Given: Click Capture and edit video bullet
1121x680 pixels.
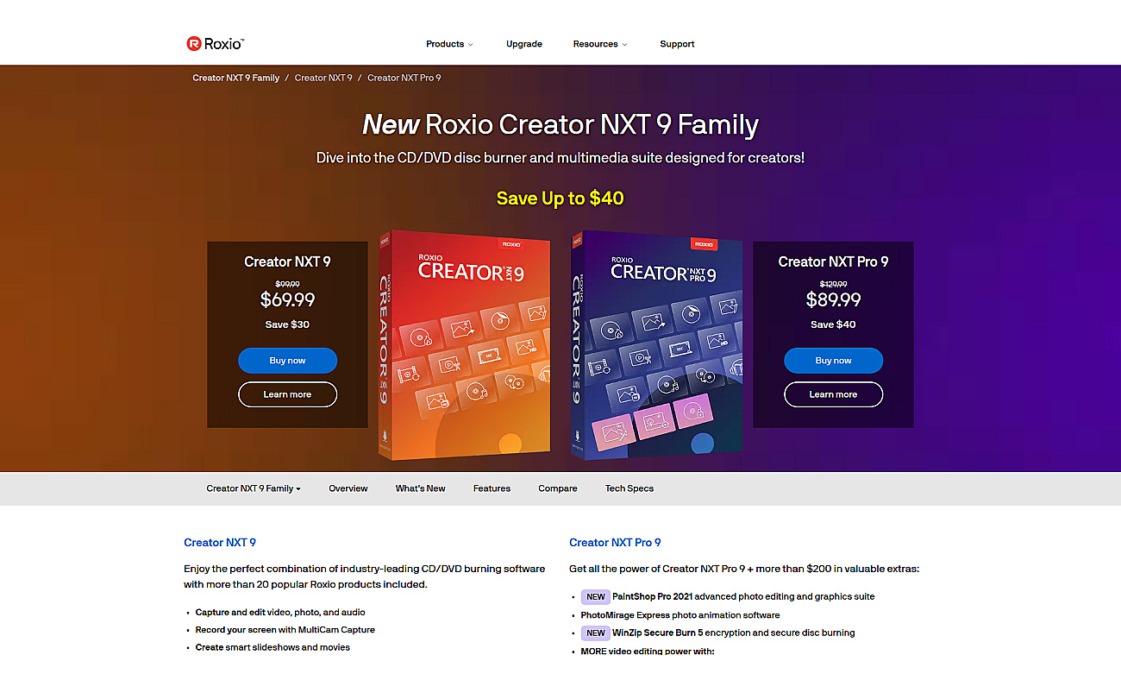Looking at the screenshot, I should click(x=280, y=613).
